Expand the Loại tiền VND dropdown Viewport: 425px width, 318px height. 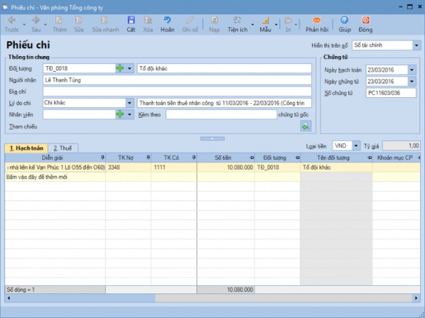[x=358, y=146]
